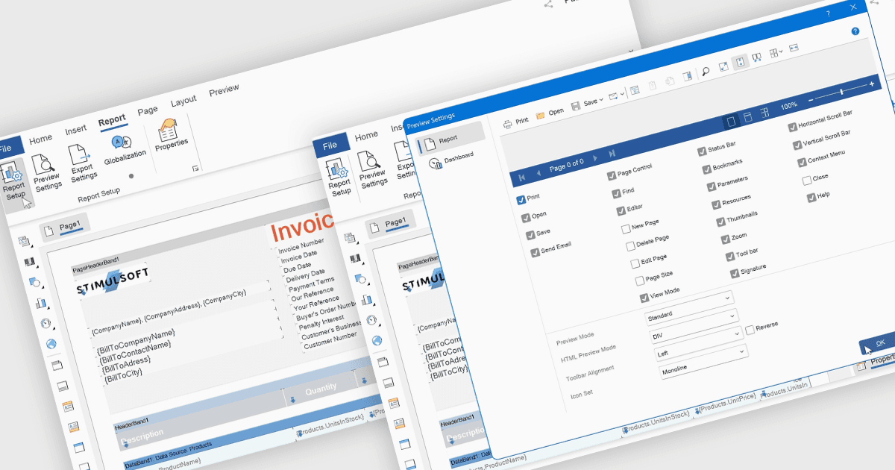Click blue help question mark icon
The image size is (895, 470).
855,31
